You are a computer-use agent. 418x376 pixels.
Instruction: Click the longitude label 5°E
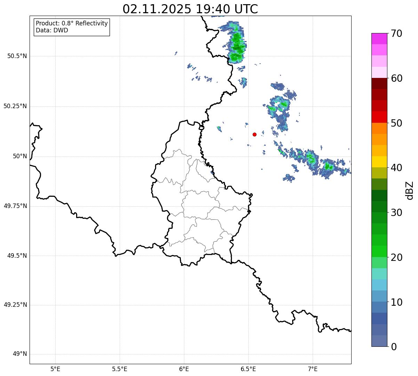[55, 369]
